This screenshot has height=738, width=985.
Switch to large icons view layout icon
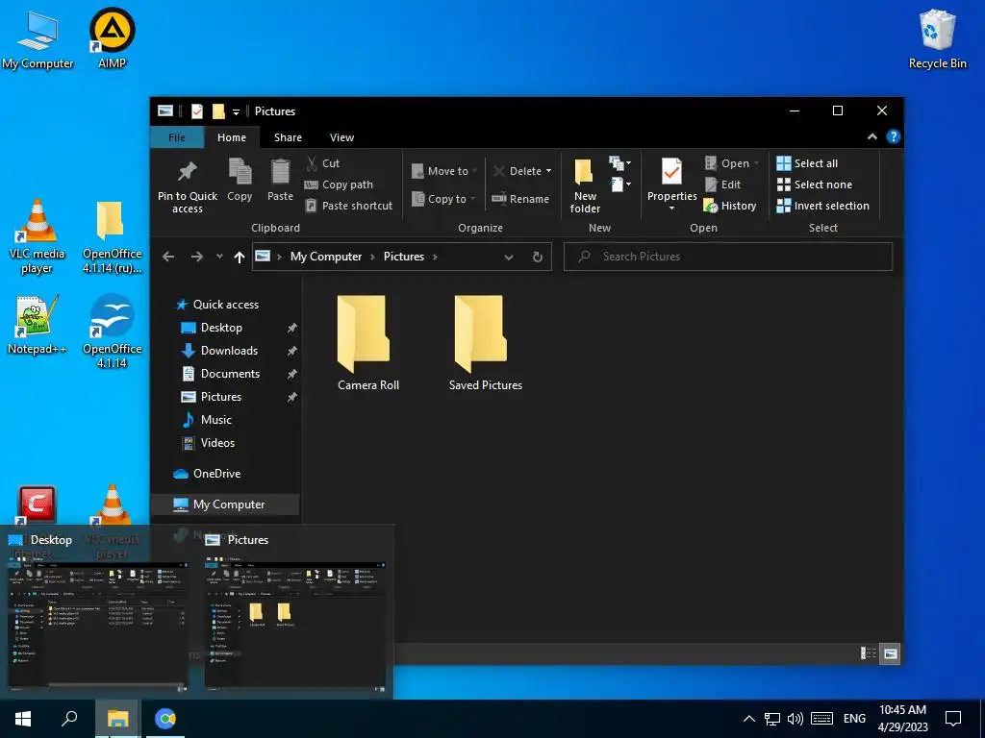(x=890, y=653)
